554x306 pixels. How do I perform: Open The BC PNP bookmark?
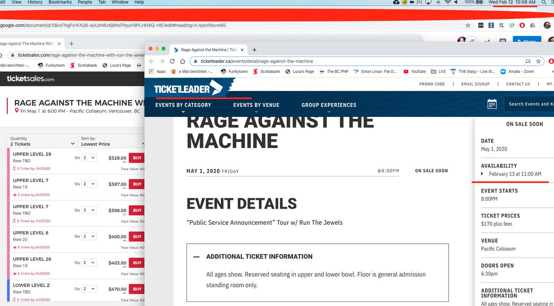334,72
